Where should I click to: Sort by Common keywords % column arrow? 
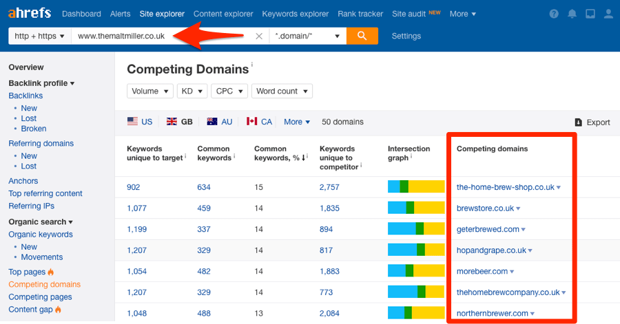coord(303,158)
